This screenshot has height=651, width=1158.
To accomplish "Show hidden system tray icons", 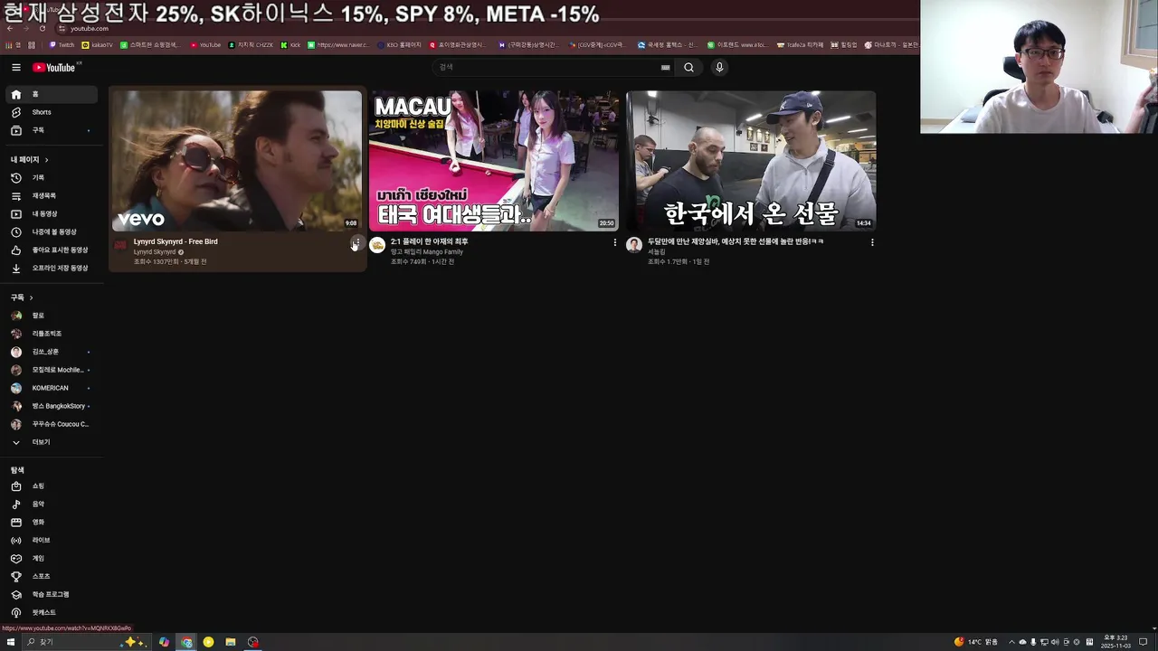I will (x=1011, y=642).
